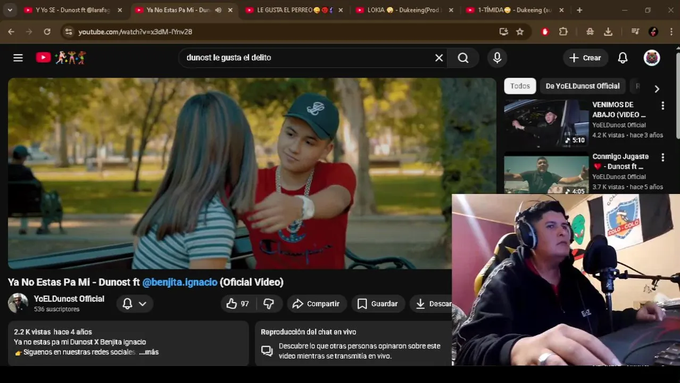Switch to the Y Yo SE tab
Image resolution: width=680 pixels, height=383 pixels.
[73, 10]
